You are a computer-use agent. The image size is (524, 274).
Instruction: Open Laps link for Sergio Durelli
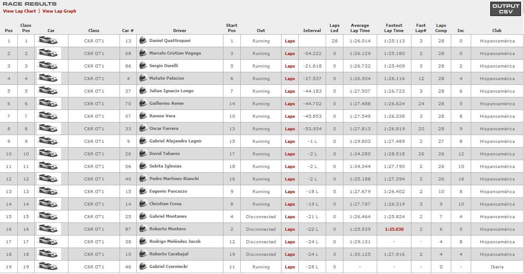pyautogui.click(x=290, y=66)
